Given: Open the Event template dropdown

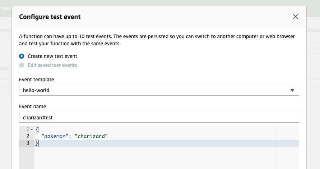Looking at the screenshot, I should [159, 90].
